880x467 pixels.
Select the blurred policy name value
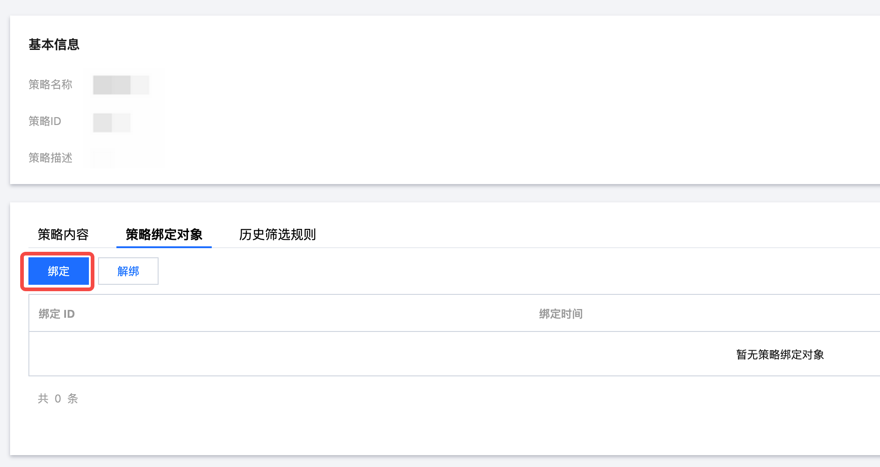[x=121, y=85]
